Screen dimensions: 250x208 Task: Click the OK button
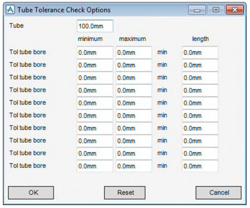coord(31,193)
